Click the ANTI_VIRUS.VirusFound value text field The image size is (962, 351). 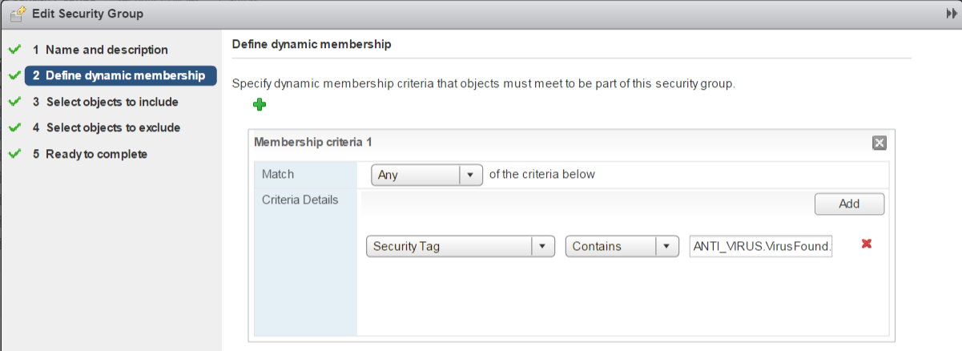(761, 247)
